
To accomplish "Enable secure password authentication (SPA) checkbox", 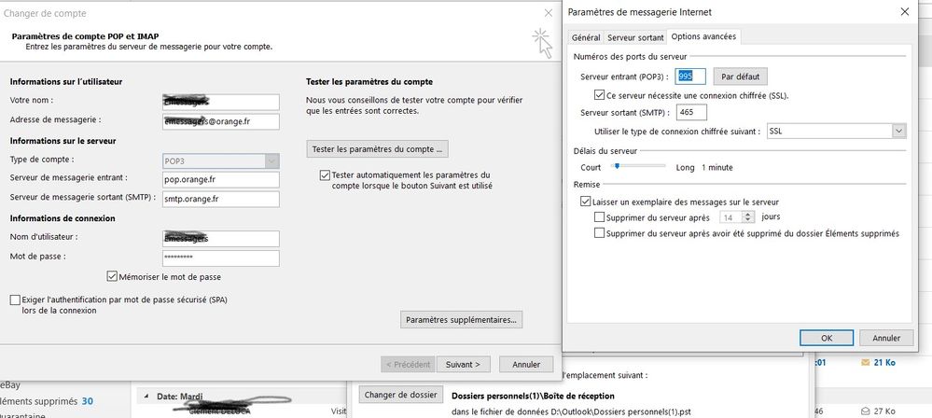I will point(15,300).
